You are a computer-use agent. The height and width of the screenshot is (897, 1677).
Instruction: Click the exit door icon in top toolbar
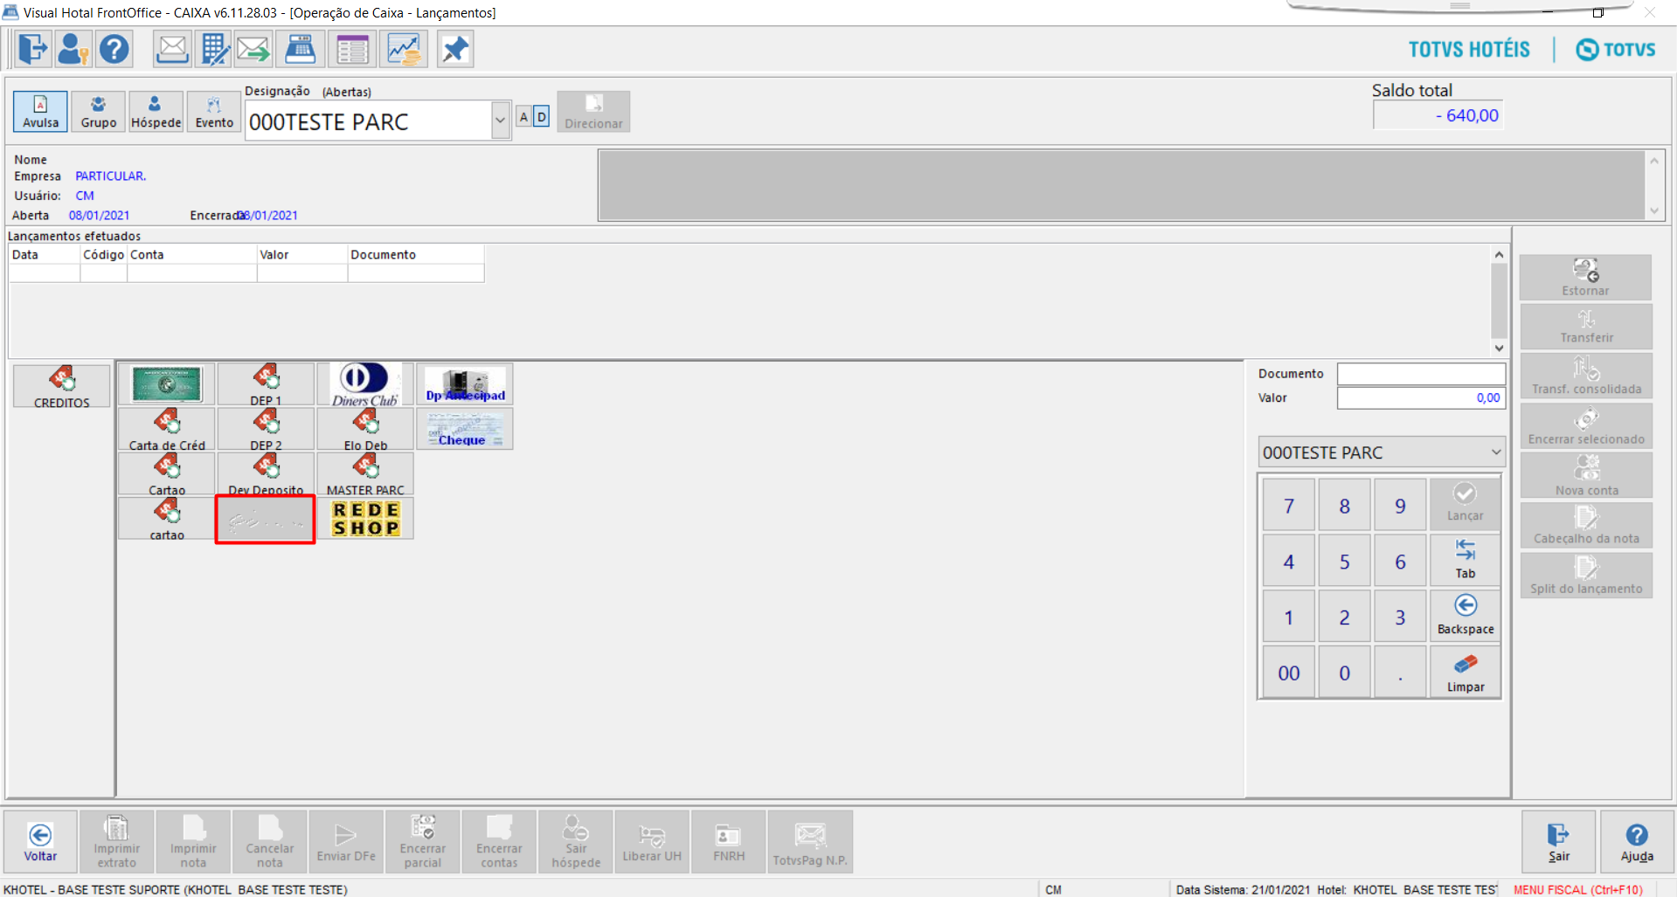pos(33,49)
